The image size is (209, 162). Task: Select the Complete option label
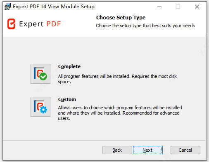(x=69, y=66)
